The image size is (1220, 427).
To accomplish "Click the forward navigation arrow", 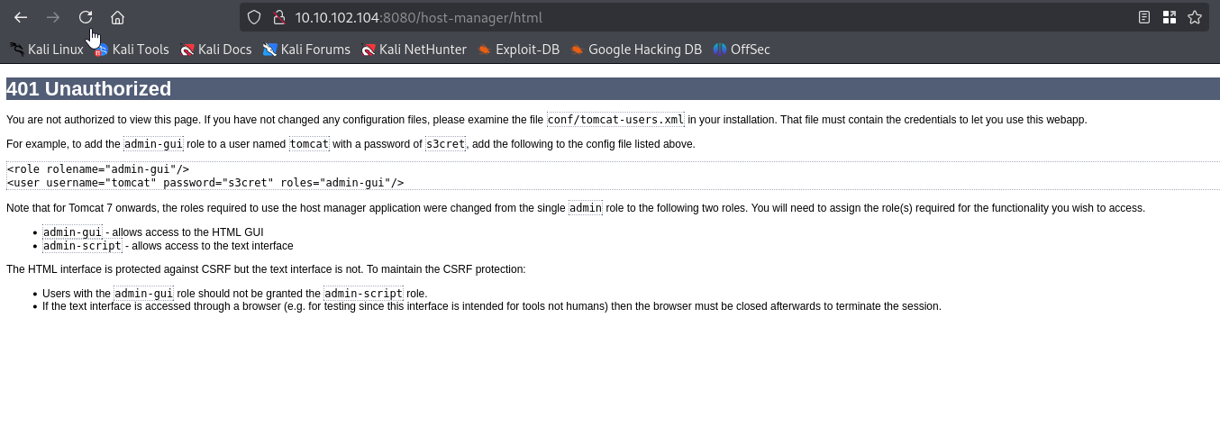I will [x=53, y=17].
